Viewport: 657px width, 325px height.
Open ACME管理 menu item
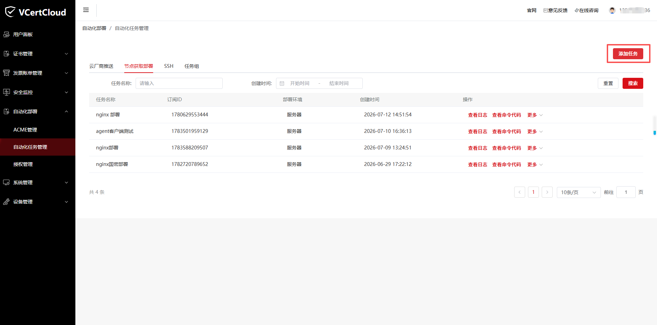click(x=38, y=130)
